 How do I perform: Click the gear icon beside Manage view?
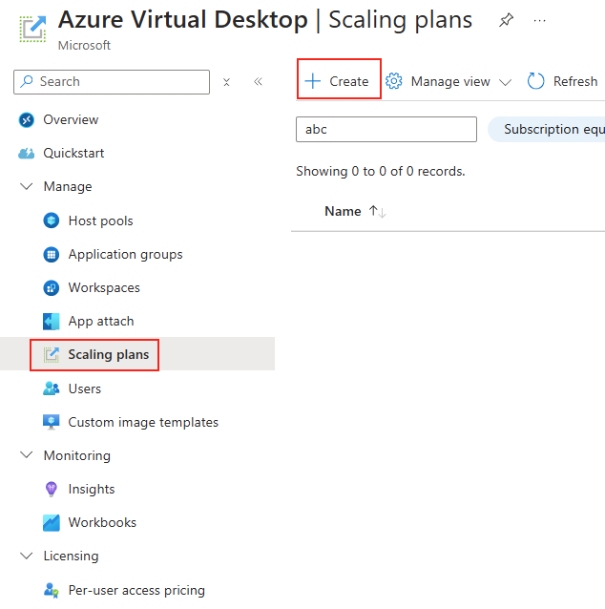pos(394,81)
